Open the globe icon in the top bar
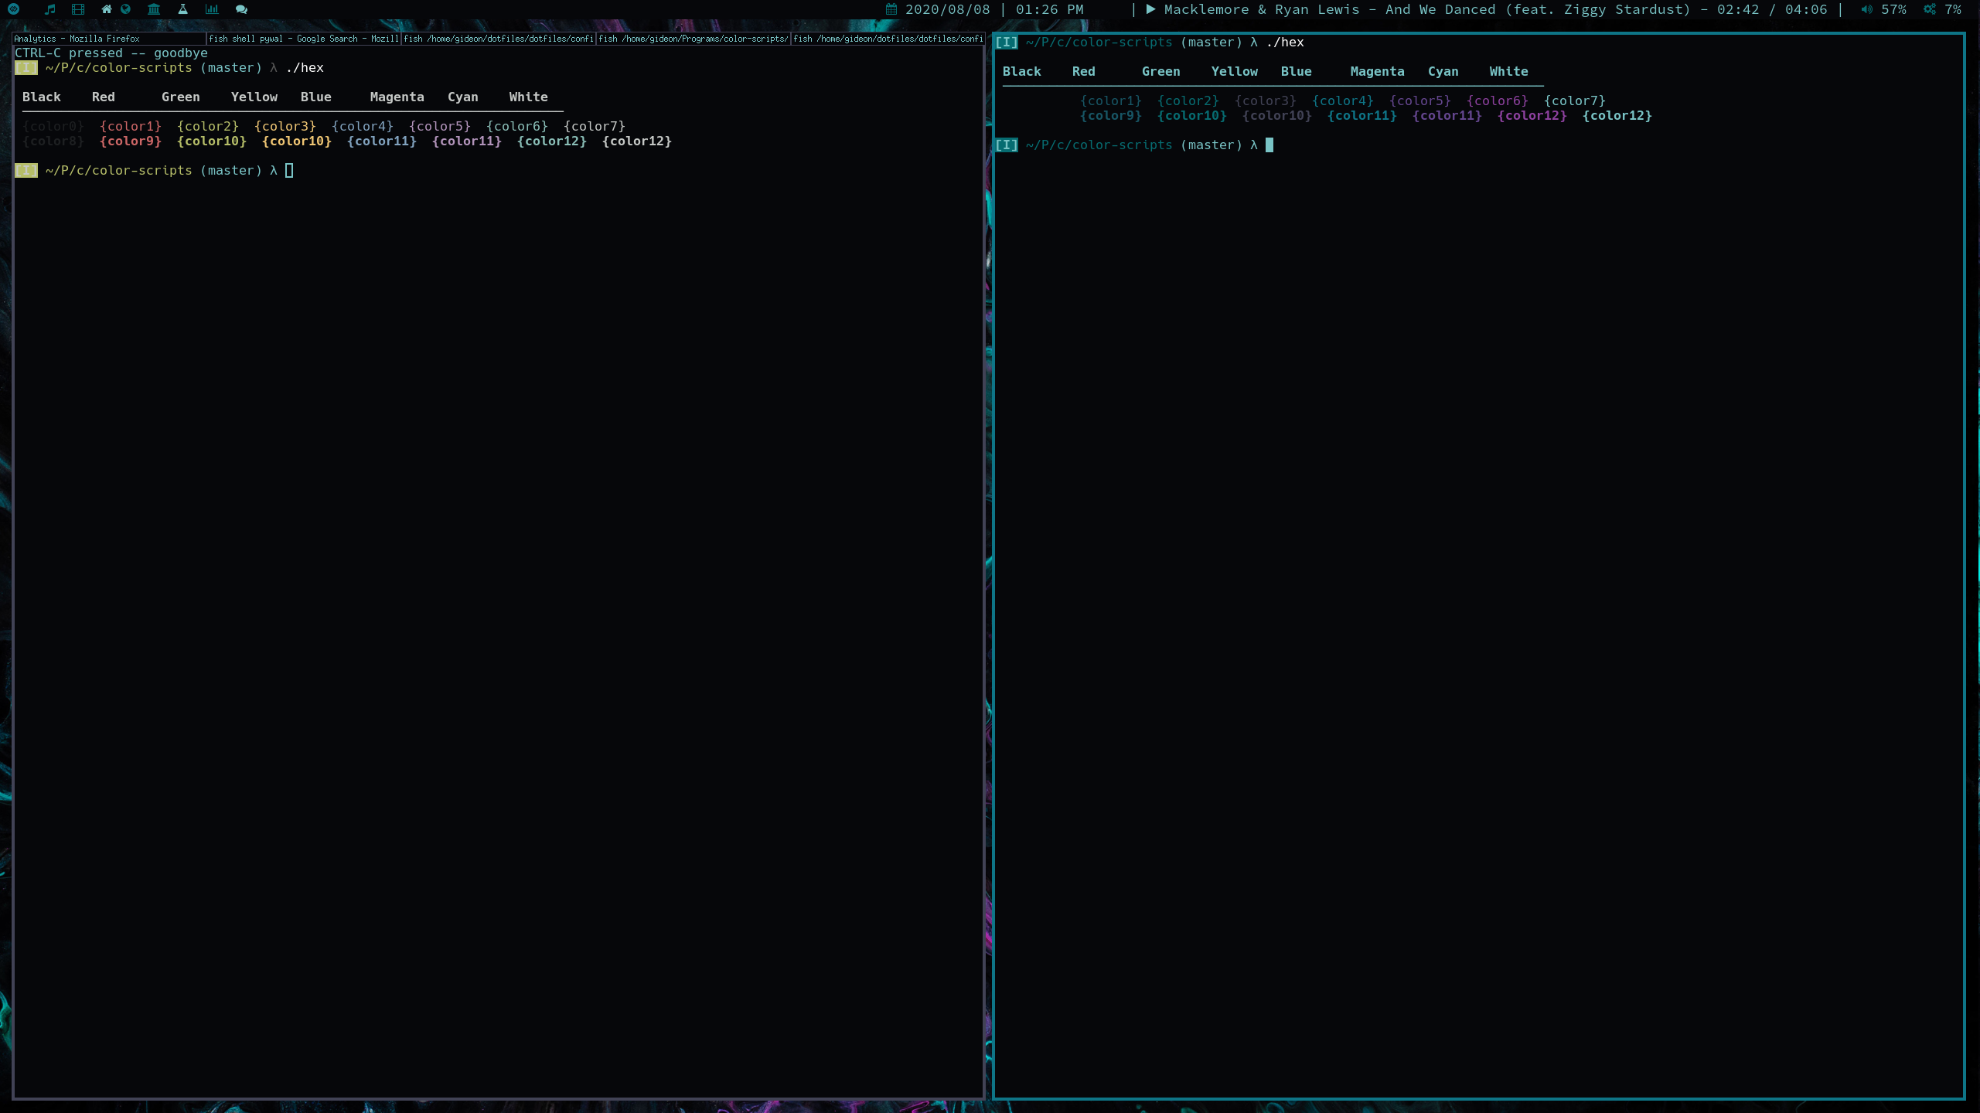Image resolution: width=1980 pixels, height=1113 pixels. coord(125,9)
